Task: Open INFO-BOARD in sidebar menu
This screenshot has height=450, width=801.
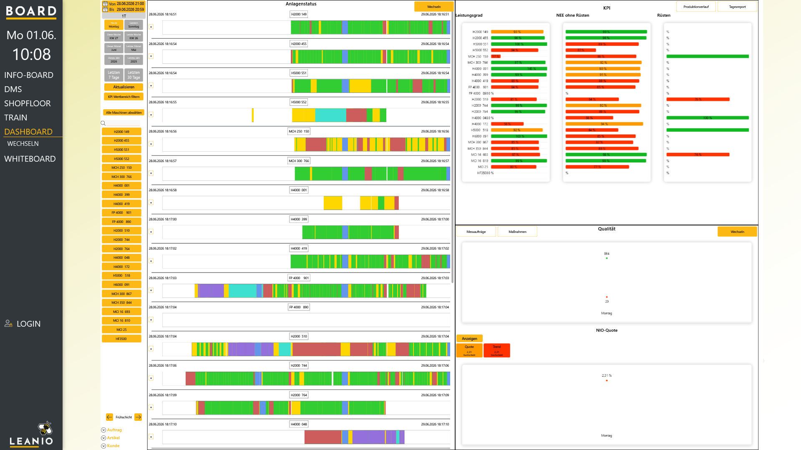Action: coord(29,75)
